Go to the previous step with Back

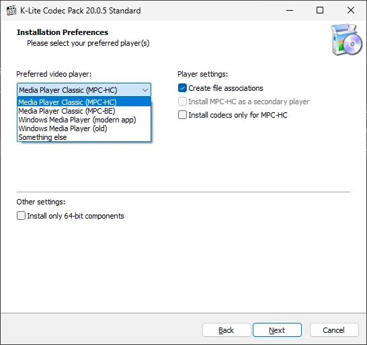(227, 330)
